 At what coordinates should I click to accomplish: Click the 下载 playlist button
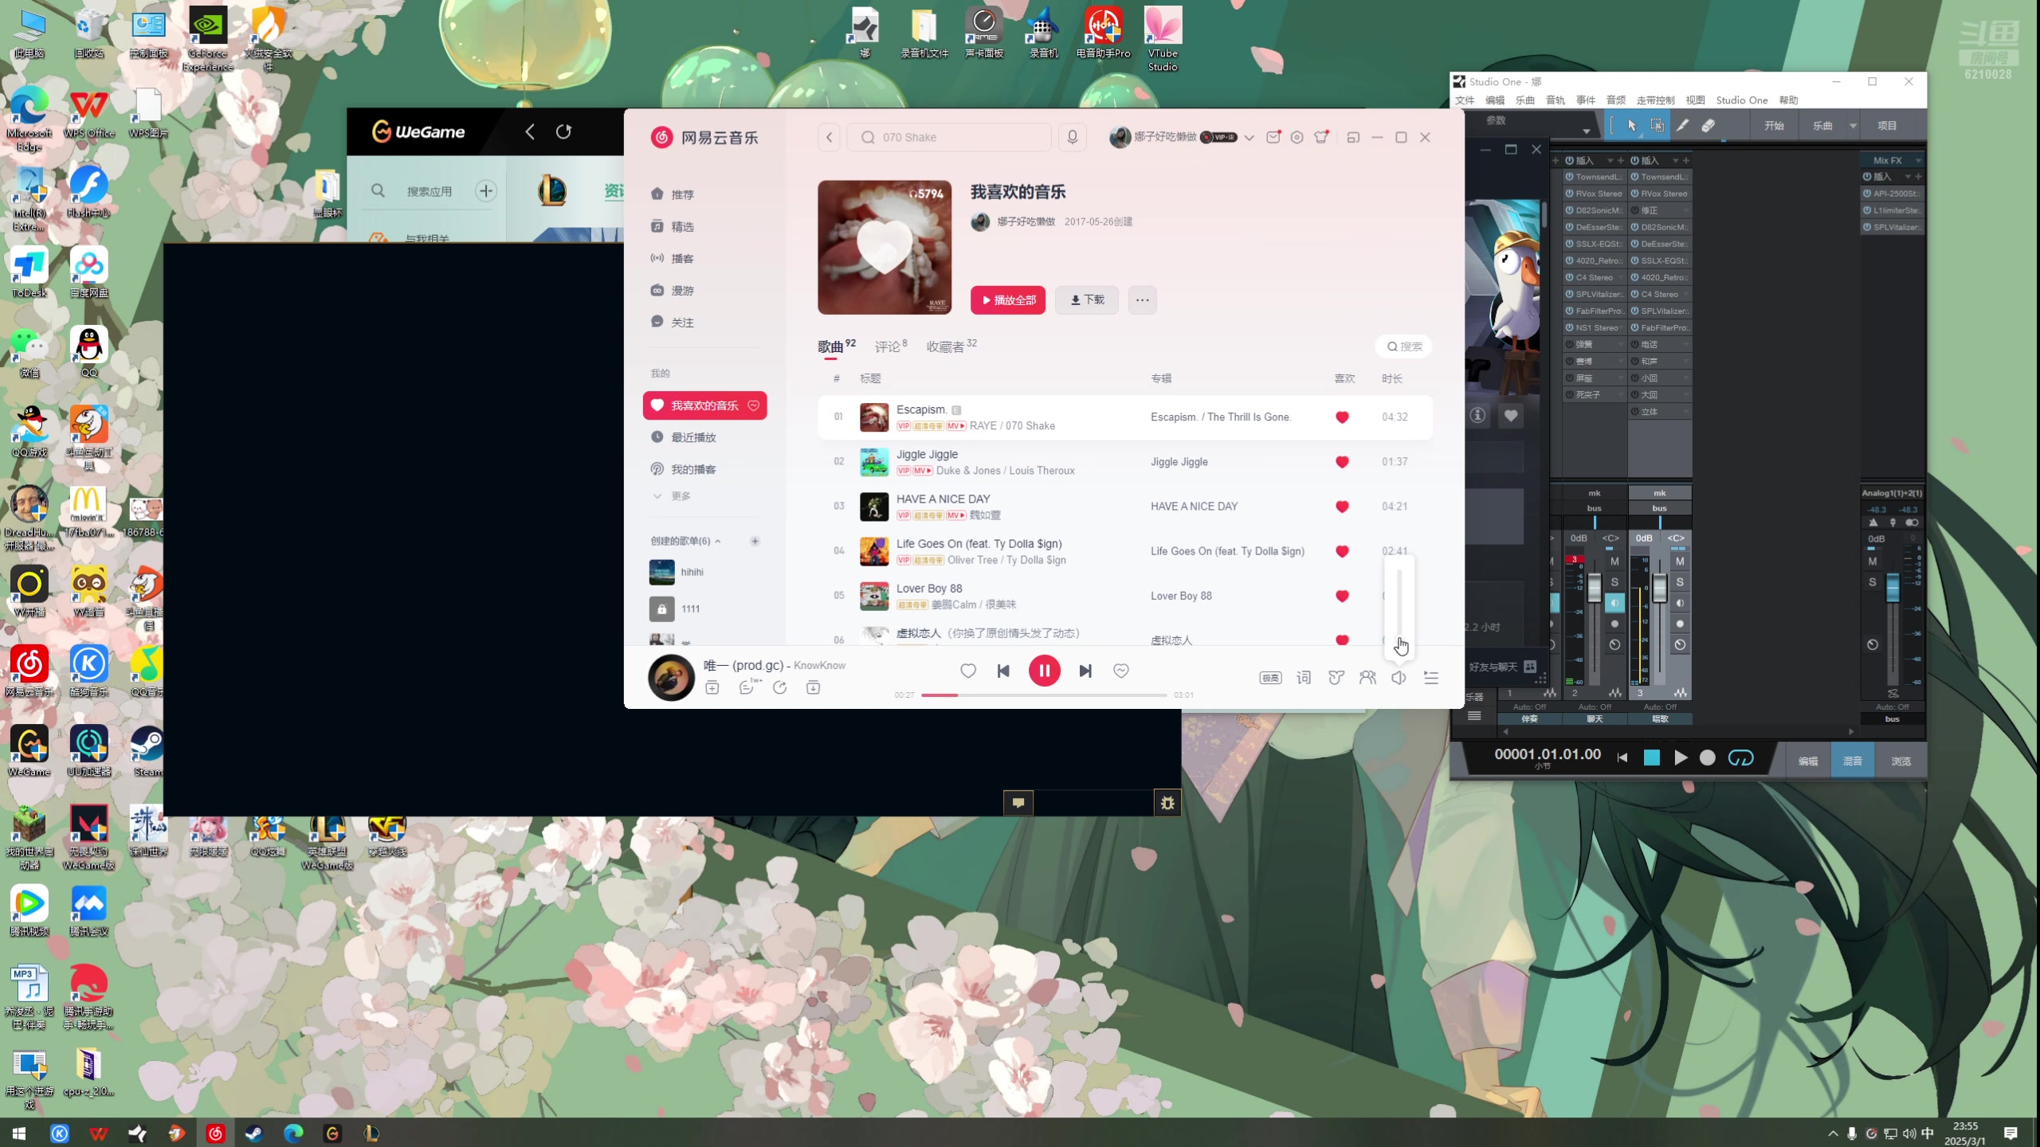pyautogui.click(x=1087, y=300)
